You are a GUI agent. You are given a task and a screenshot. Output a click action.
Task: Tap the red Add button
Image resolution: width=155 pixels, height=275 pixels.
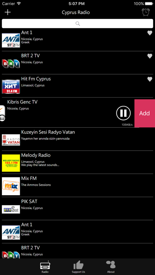145,113
